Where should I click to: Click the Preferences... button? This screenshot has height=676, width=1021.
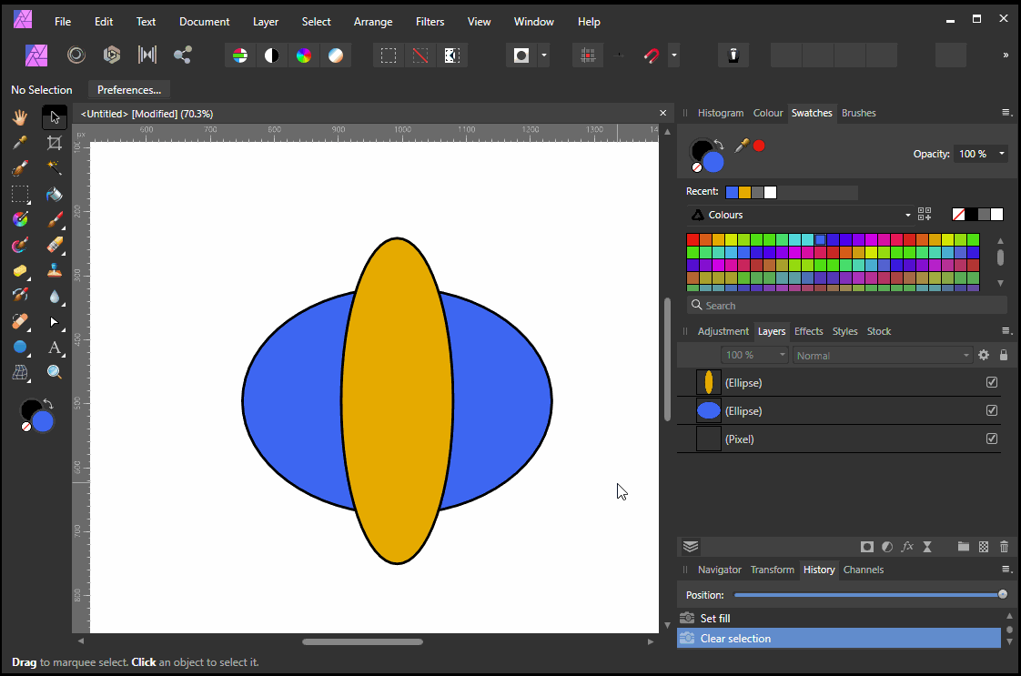pyautogui.click(x=129, y=90)
